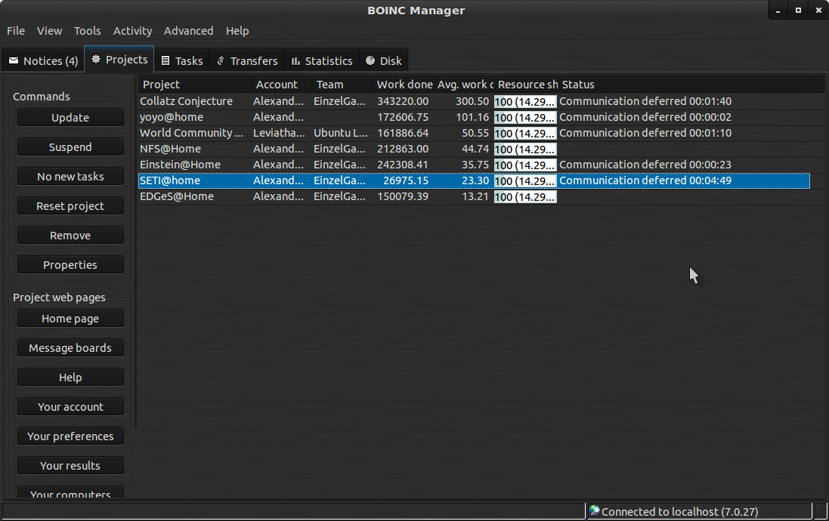Open project Properties
Viewport: 829px width, 521px height.
[x=70, y=265]
